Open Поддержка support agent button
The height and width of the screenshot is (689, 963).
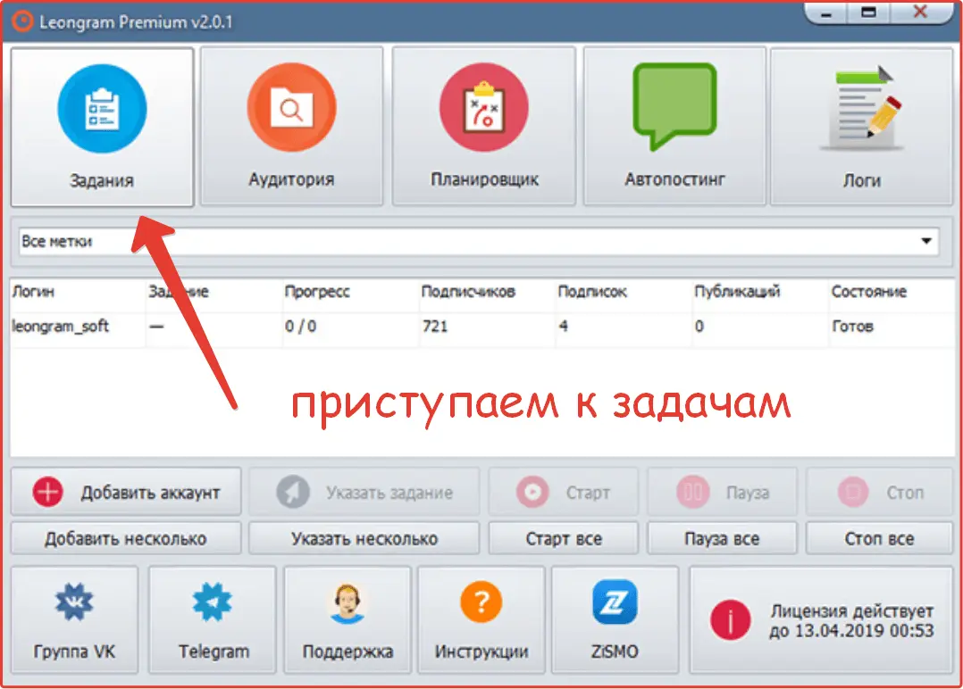[347, 619]
